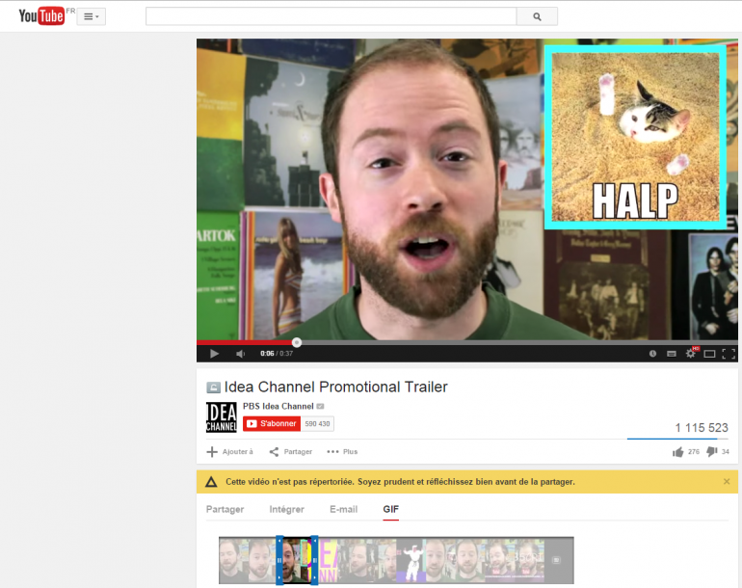Viewport: 742px width, 588px height.
Task: Like the video with thumbs up
Action: click(x=678, y=451)
